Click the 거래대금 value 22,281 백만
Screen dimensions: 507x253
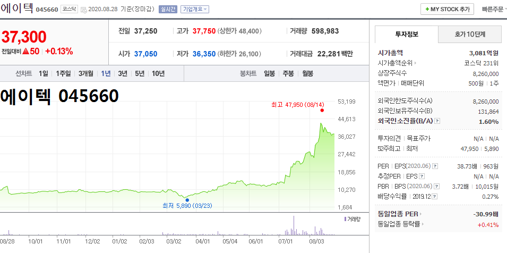(x=335, y=54)
